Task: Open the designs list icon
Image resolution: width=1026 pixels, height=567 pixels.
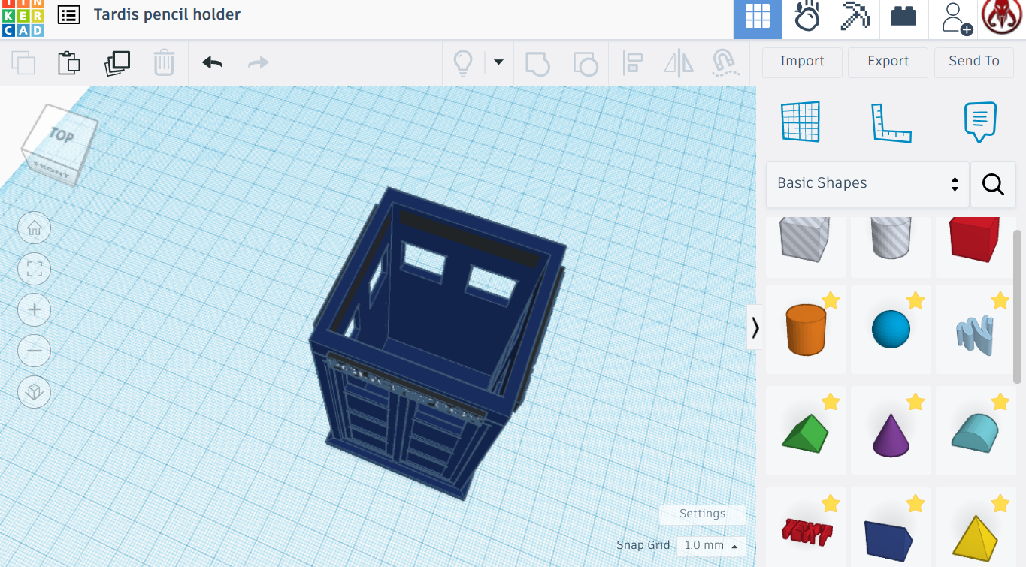Action: [x=68, y=14]
